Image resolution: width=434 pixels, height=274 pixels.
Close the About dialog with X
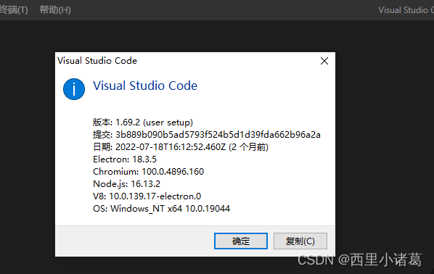coord(324,61)
